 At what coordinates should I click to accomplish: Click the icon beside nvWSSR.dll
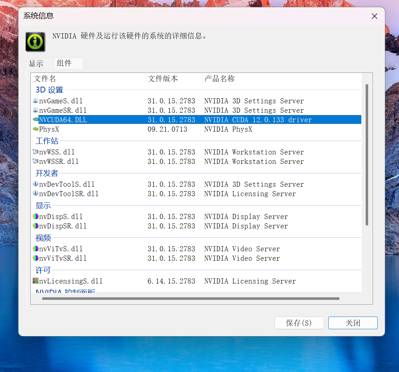(36, 161)
